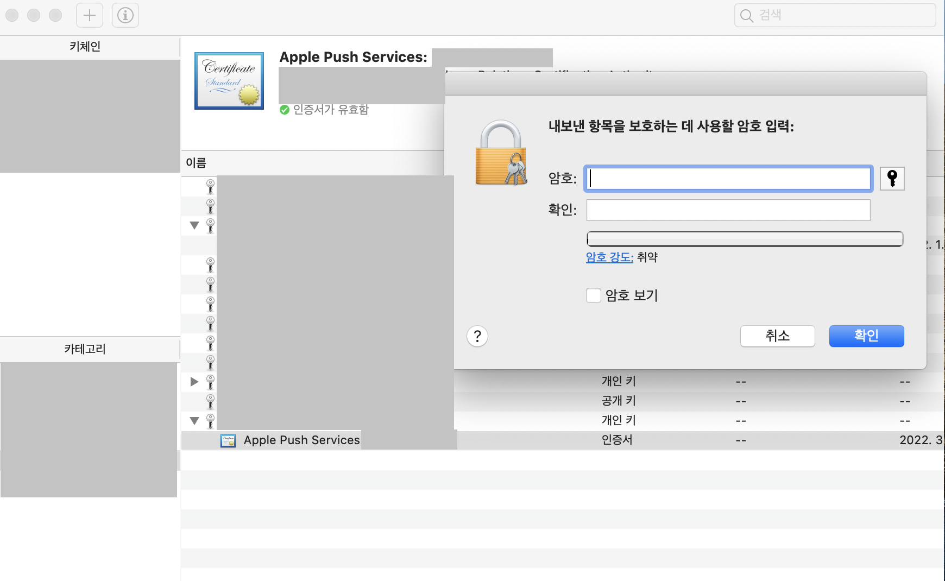Select the Apple Push Services row
The image size is (945, 581).
(x=562, y=440)
